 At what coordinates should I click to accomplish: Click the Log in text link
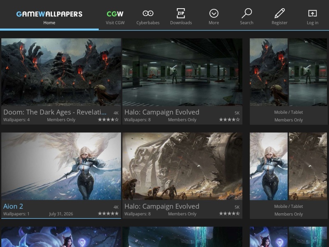point(313,23)
